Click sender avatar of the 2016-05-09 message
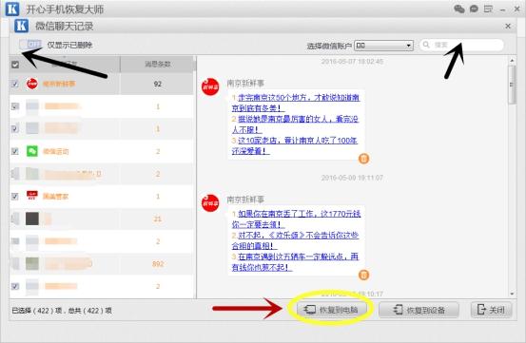The image size is (526, 343). click(x=210, y=203)
